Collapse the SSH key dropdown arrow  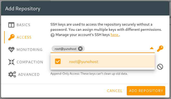152,48
